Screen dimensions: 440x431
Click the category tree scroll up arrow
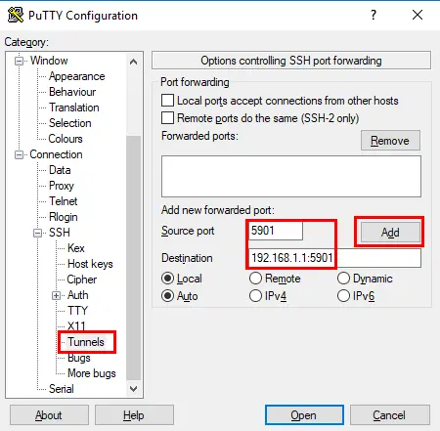pyautogui.click(x=133, y=62)
